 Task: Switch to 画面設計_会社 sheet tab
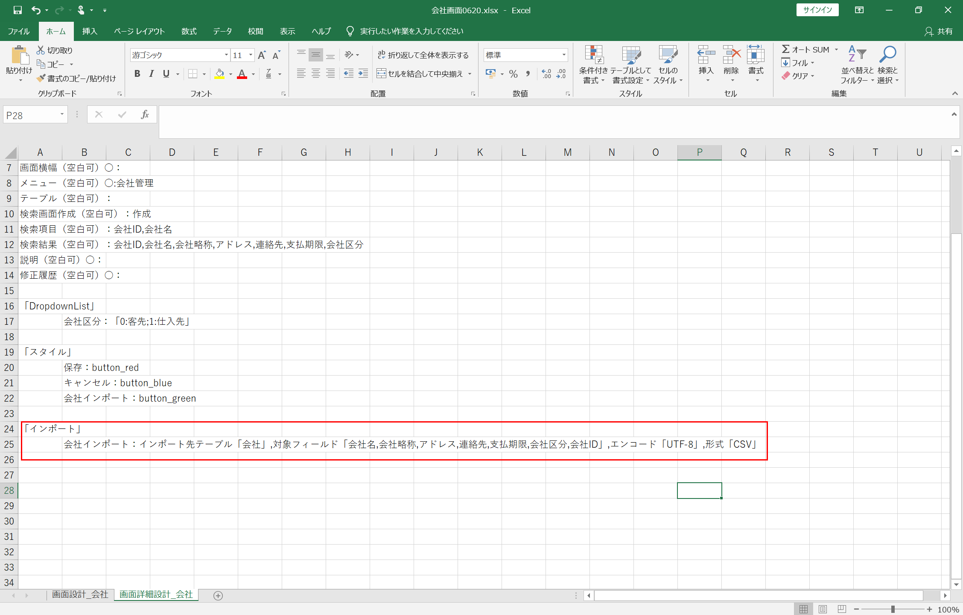tap(80, 595)
